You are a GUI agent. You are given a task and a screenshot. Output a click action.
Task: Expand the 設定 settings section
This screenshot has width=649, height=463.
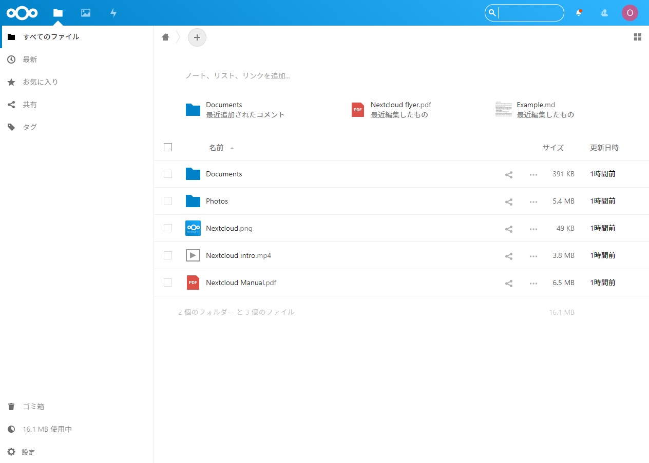[77, 452]
